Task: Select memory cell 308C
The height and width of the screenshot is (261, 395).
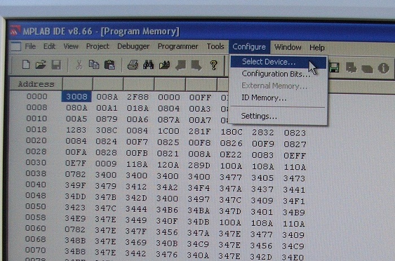Action: click(x=107, y=130)
